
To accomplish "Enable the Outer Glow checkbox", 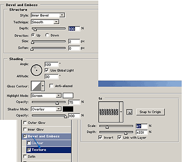I will coord(25,122).
